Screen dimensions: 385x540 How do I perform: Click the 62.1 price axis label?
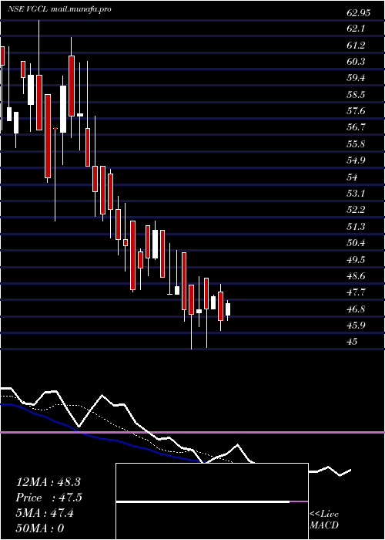(x=356, y=29)
